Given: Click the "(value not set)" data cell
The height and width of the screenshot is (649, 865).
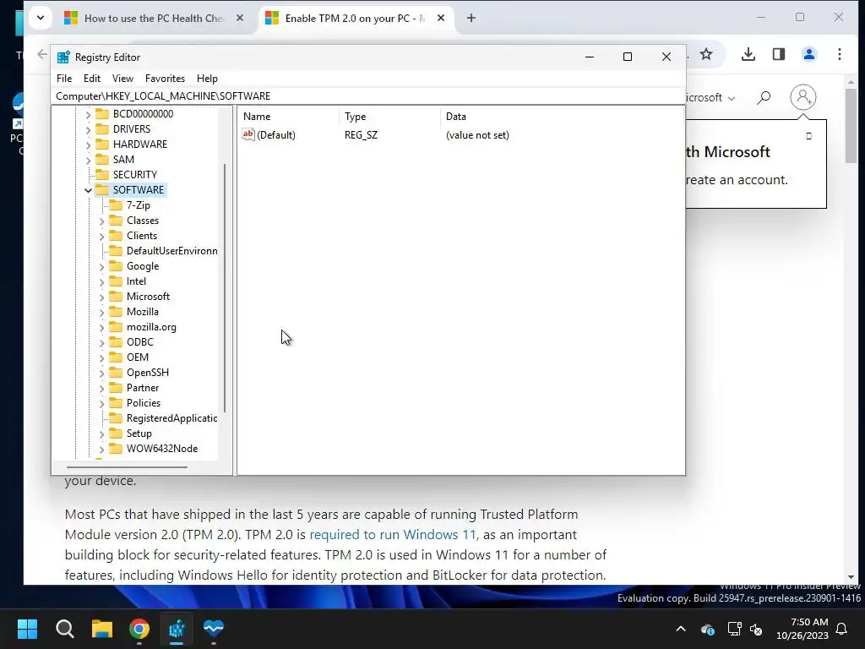Looking at the screenshot, I should pos(477,135).
